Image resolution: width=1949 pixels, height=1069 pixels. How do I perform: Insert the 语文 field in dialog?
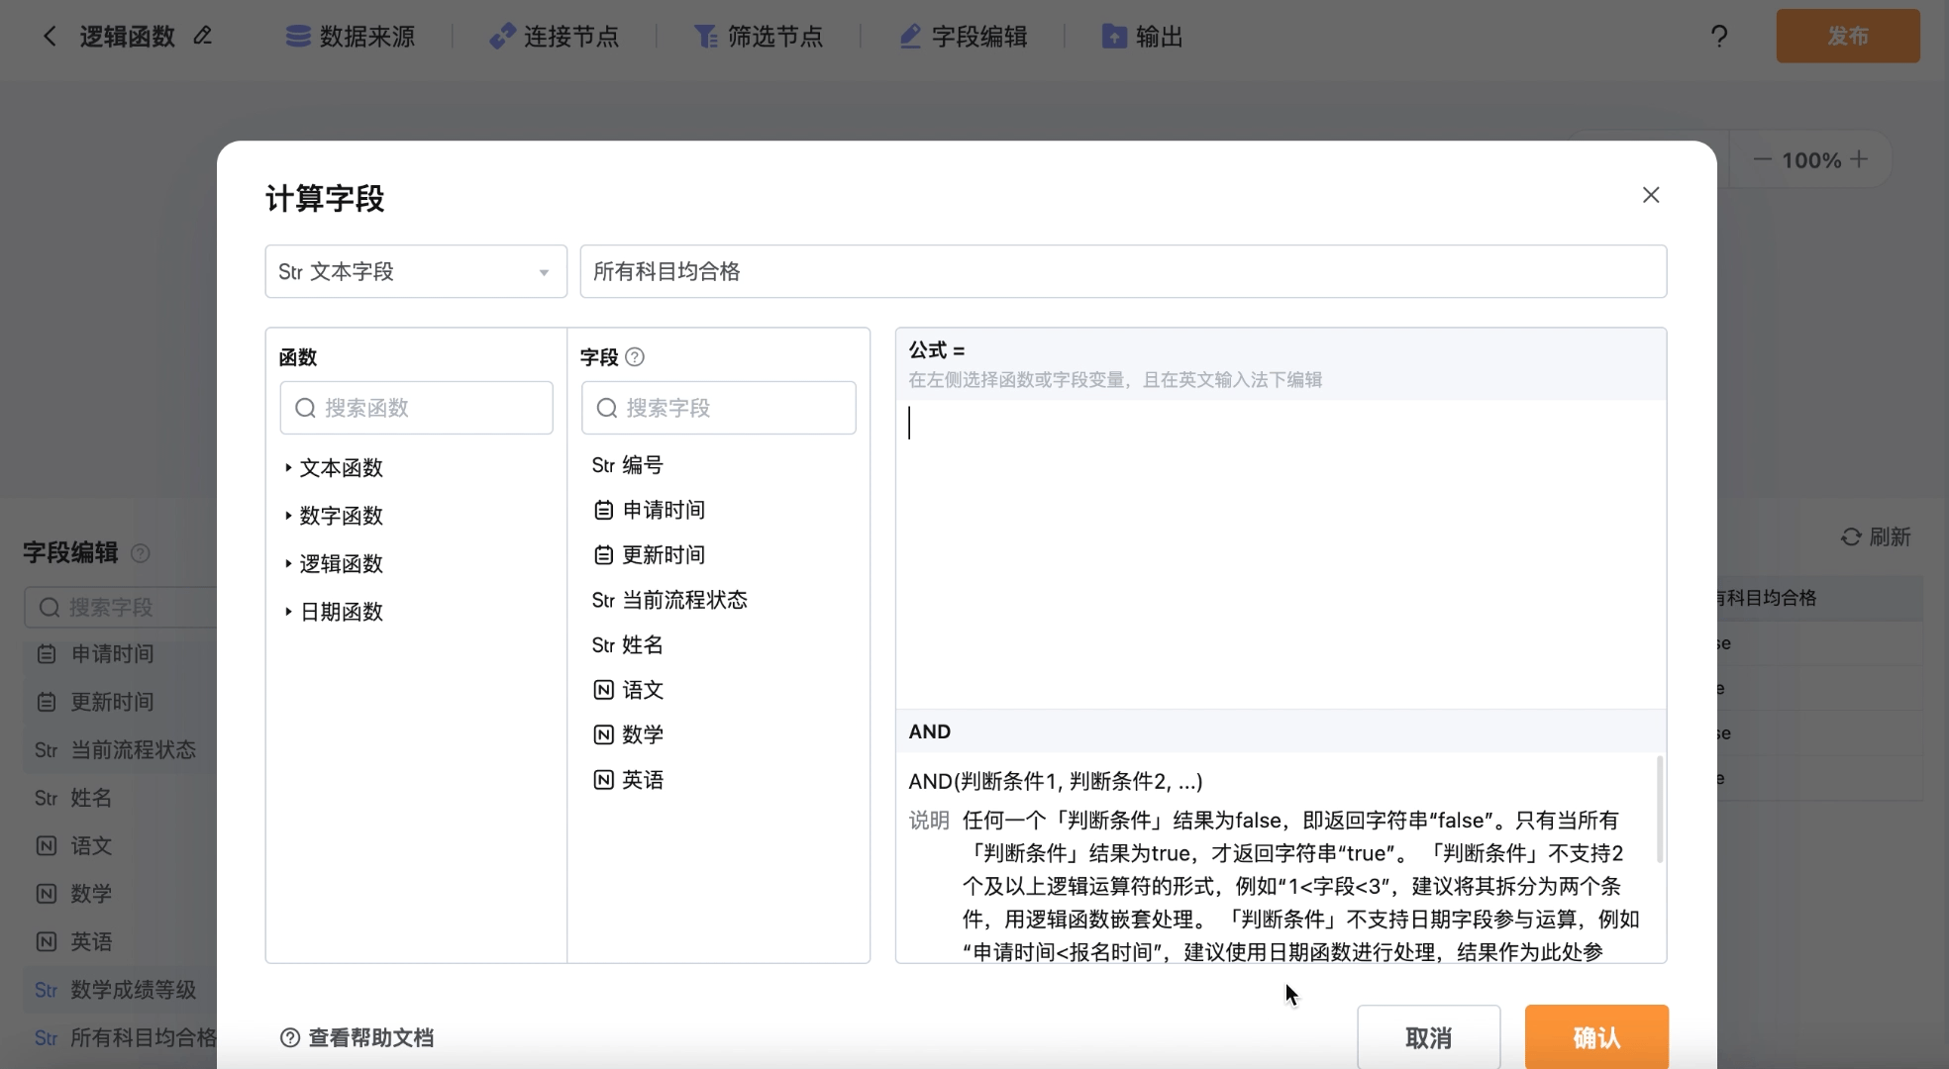[x=628, y=690]
